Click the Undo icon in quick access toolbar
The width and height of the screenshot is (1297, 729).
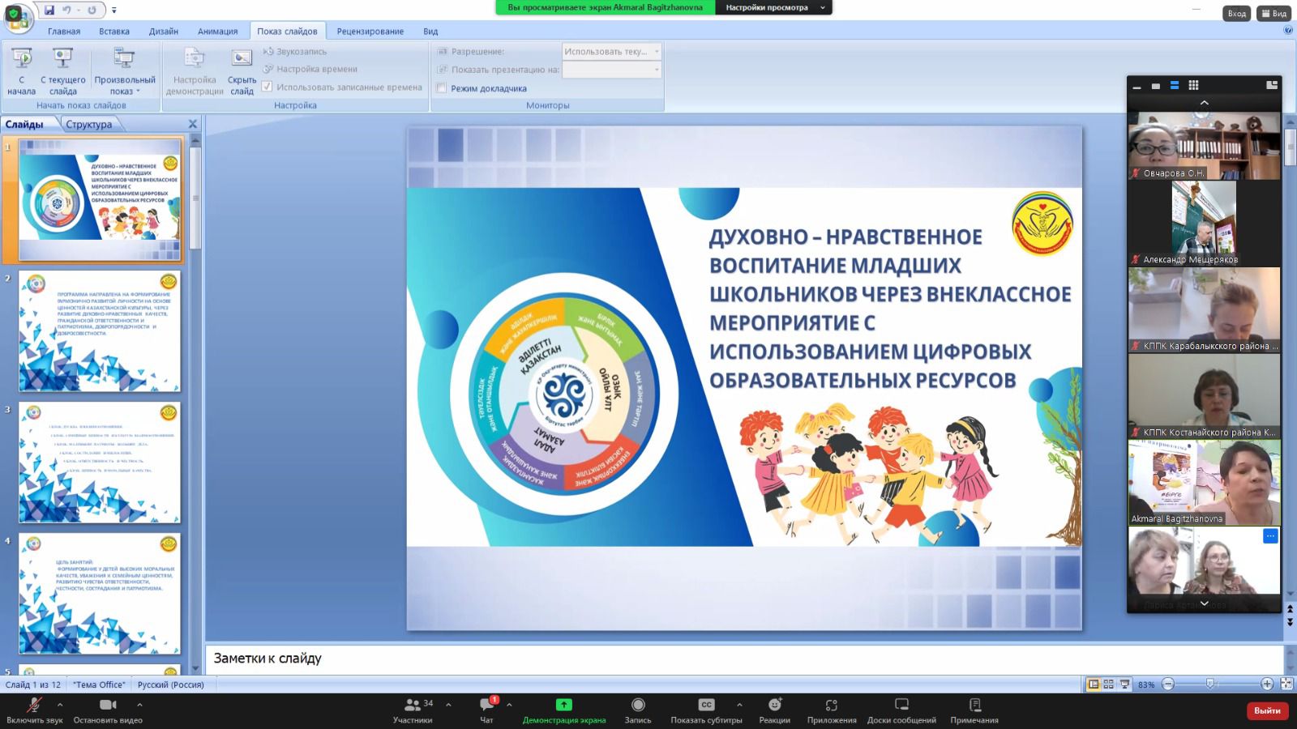coord(67,11)
